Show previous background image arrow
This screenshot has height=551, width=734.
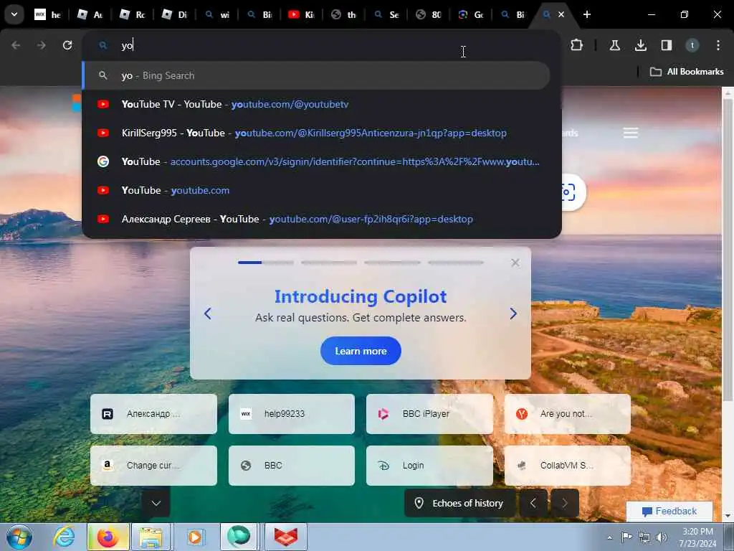533,503
